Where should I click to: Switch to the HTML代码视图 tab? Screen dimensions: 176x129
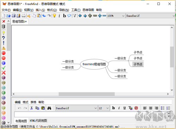point(38,121)
